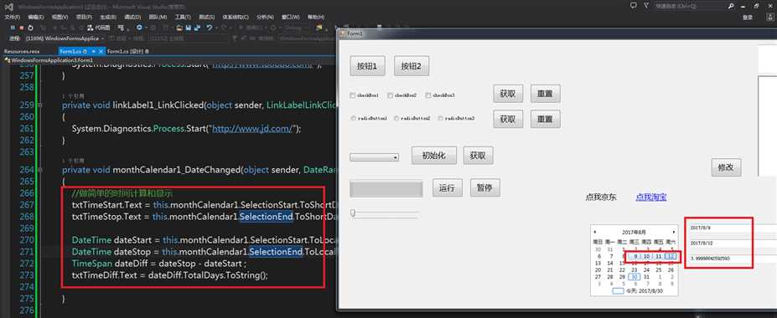Open the 视图(V) menu
The height and width of the screenshot is (318, 777).
pyautogui.click(x=60, y=17)
